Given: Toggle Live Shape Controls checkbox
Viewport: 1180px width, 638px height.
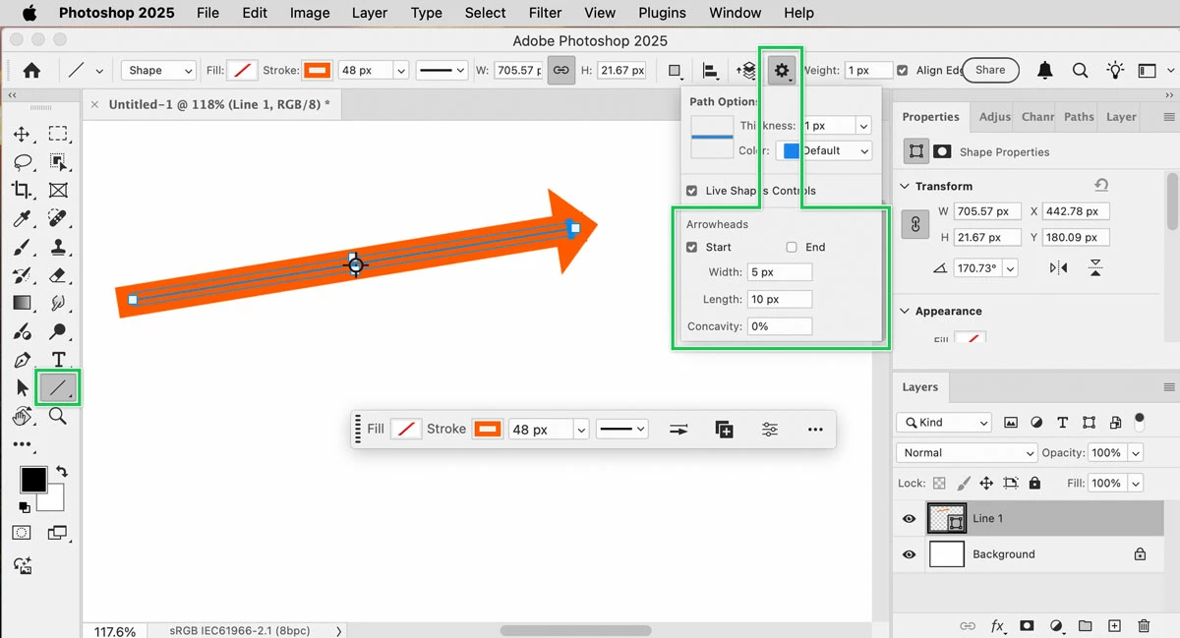Looking at the screenshot, I should (692, 191).
